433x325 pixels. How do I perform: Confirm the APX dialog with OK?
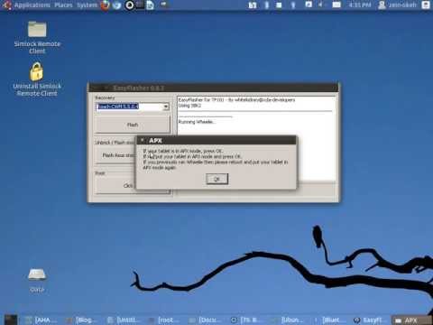point(217,179)
